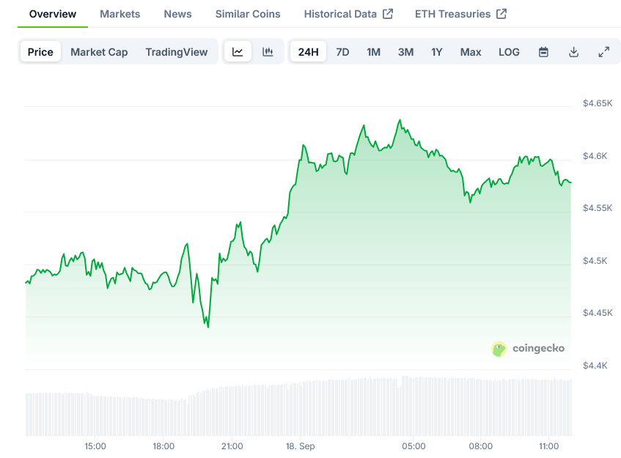Screen dimensions: 621x458
Task: Open ETH Treasuries via its external link icon
Action: pyautogui.click(x=501, y=13)
